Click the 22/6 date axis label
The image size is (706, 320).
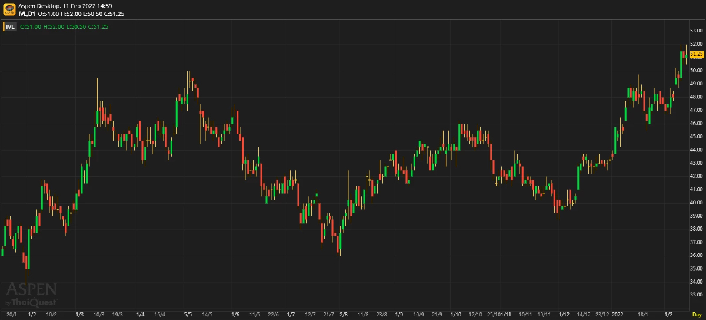pos(274,315)
